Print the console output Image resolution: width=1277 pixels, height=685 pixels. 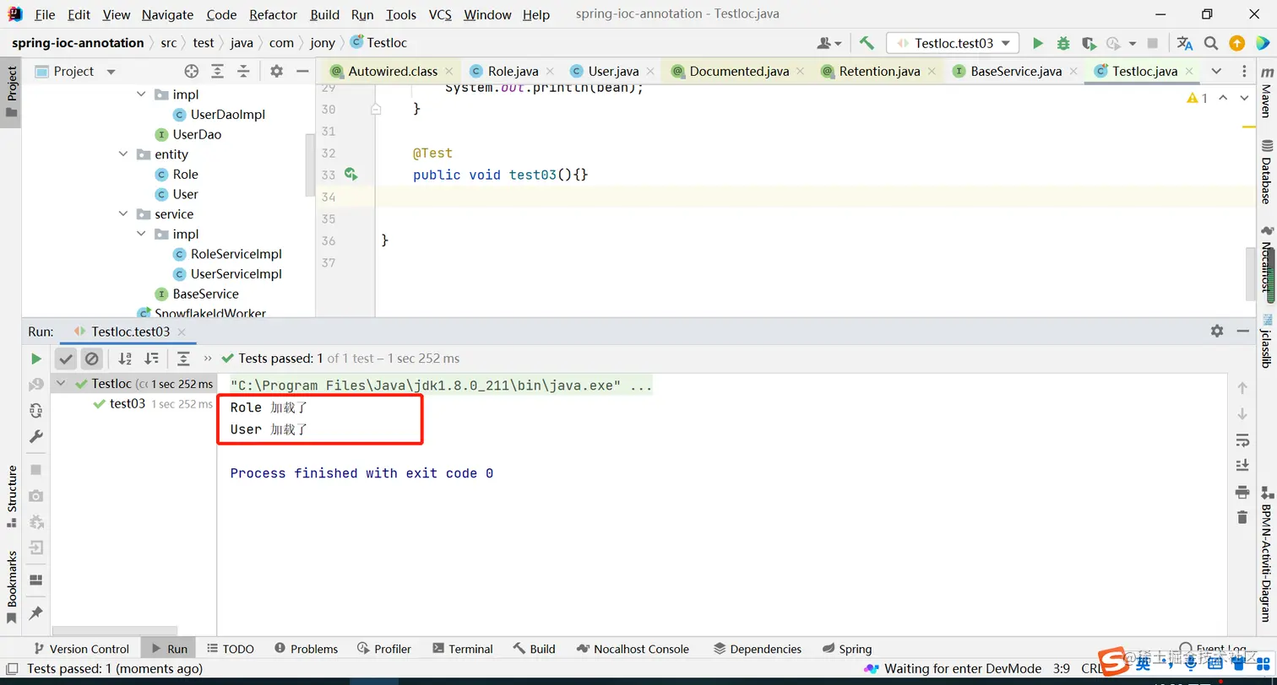1242,492
